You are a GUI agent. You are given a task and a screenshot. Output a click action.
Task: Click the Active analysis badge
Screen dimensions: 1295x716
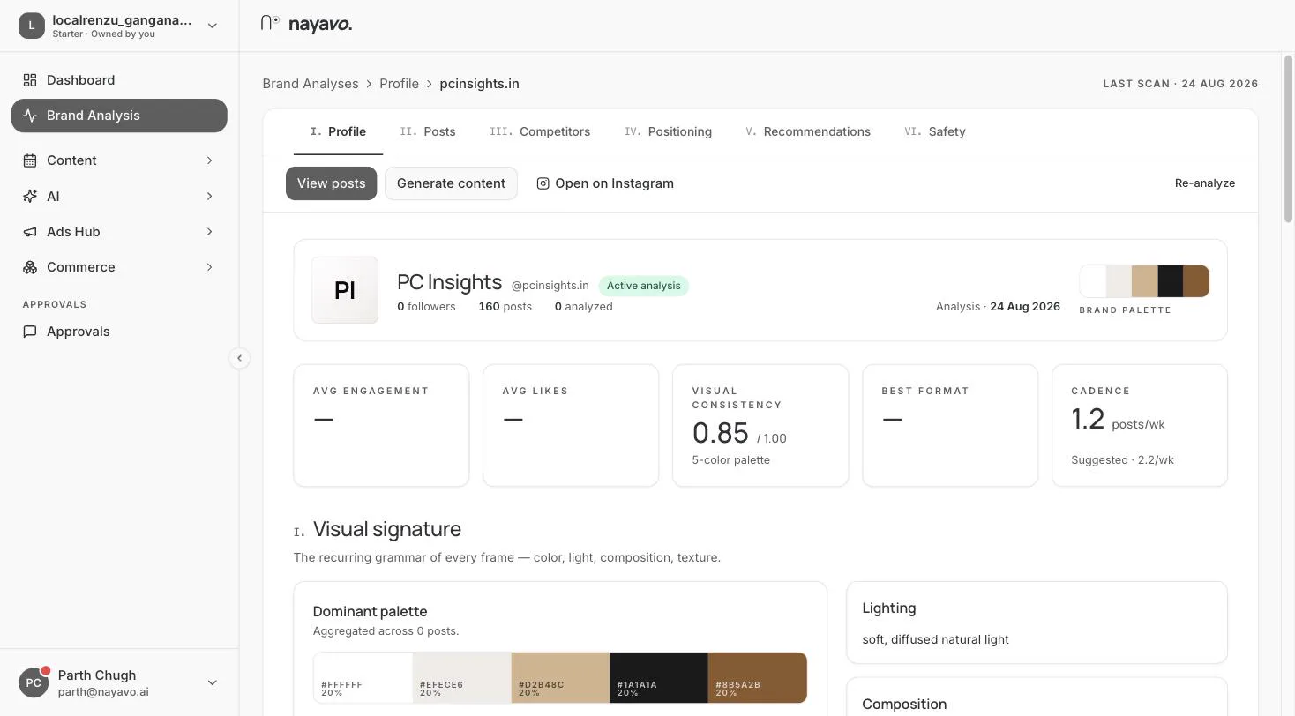tap(643, 286)
